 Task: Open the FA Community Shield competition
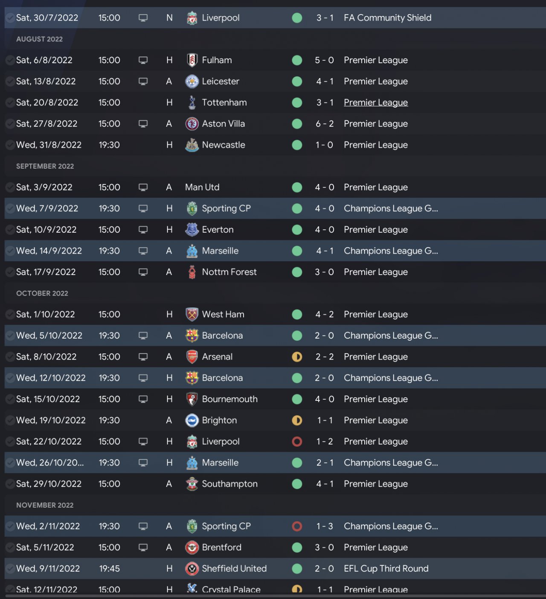pyautogui.click(x=387, y=18)
